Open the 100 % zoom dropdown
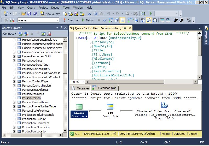209x146 pixels. [x=83, y=82]
